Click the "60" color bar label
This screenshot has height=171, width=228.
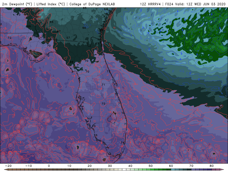pyautogui.click(x=171, y=166)
